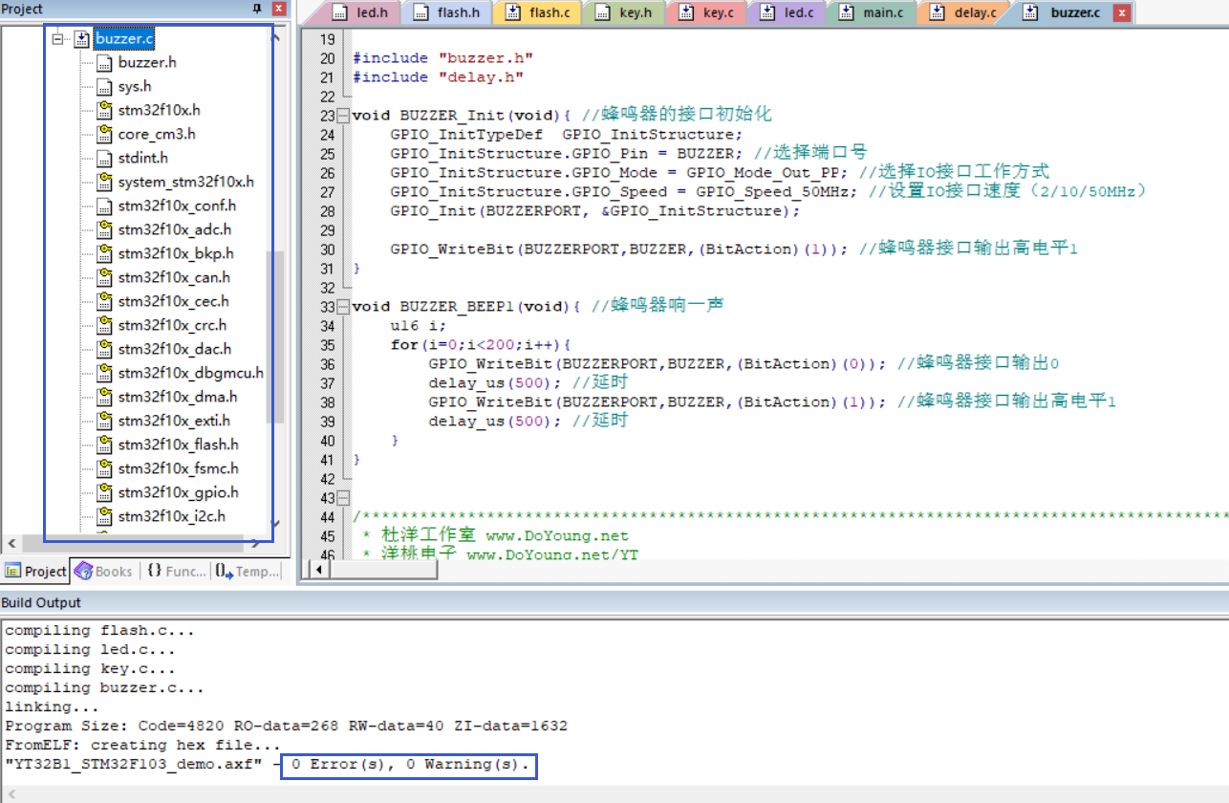Select stm32f10x_dbgmcu.h in project tree

pyautogui.click(x=190, y=373)
